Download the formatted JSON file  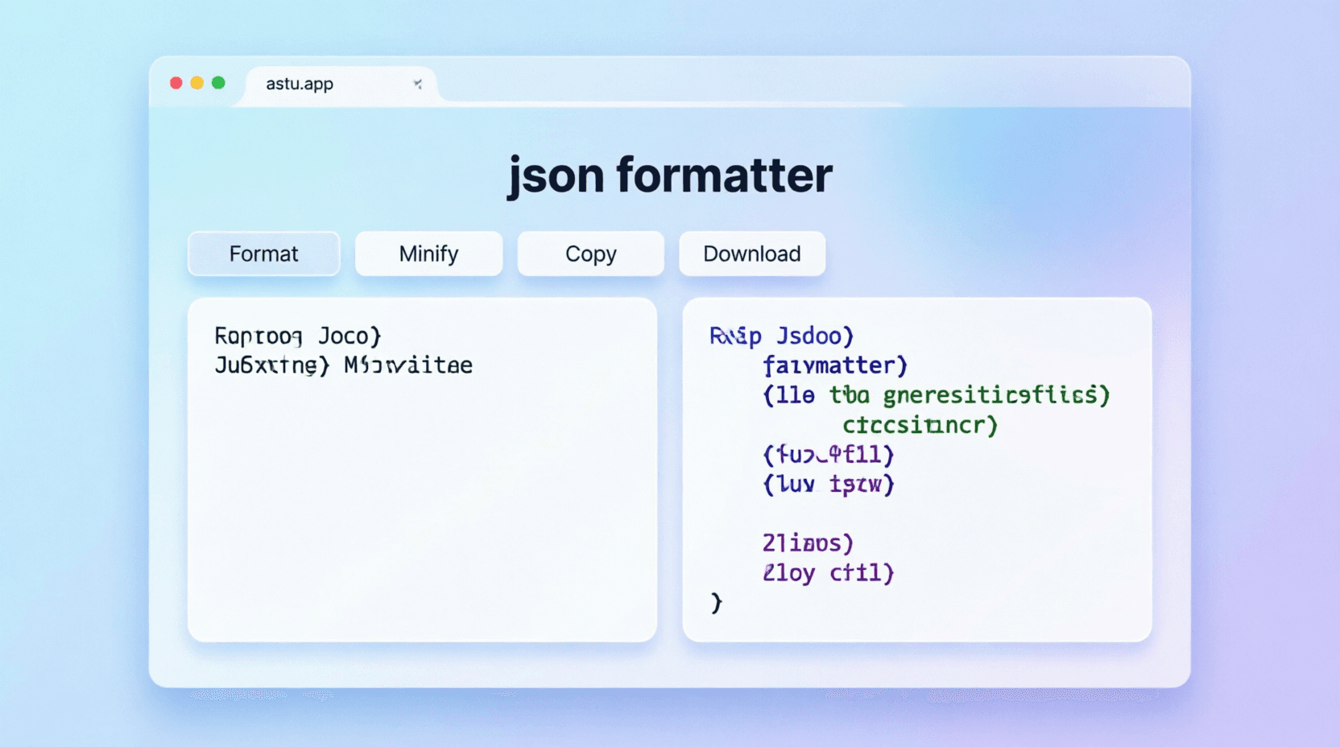pyautogui.click(x=751, y=254)
